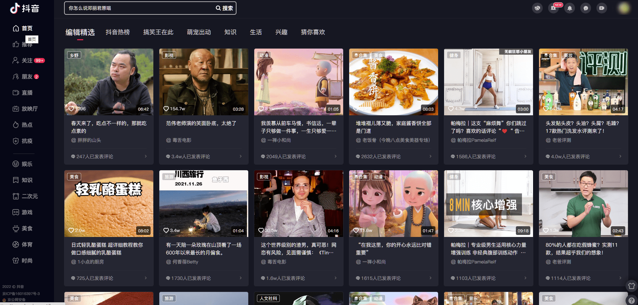The height and width of the screenshot is (305, 638).
Task: Expand comments chevron on 酱香饼 food card
Action: [x=430, y=156]
